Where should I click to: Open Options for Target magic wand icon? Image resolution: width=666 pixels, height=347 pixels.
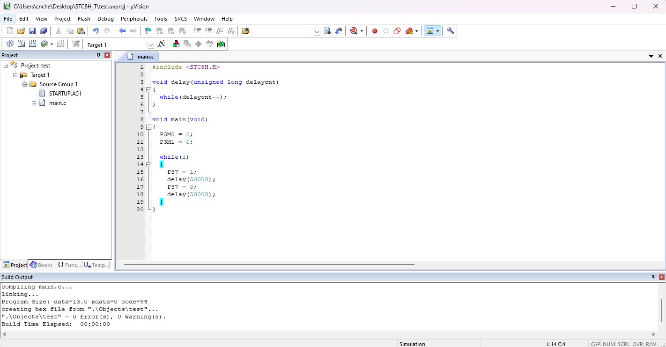click(x=162, y=44)
